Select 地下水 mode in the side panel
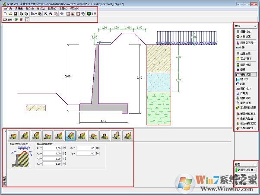 pos(245,79)
